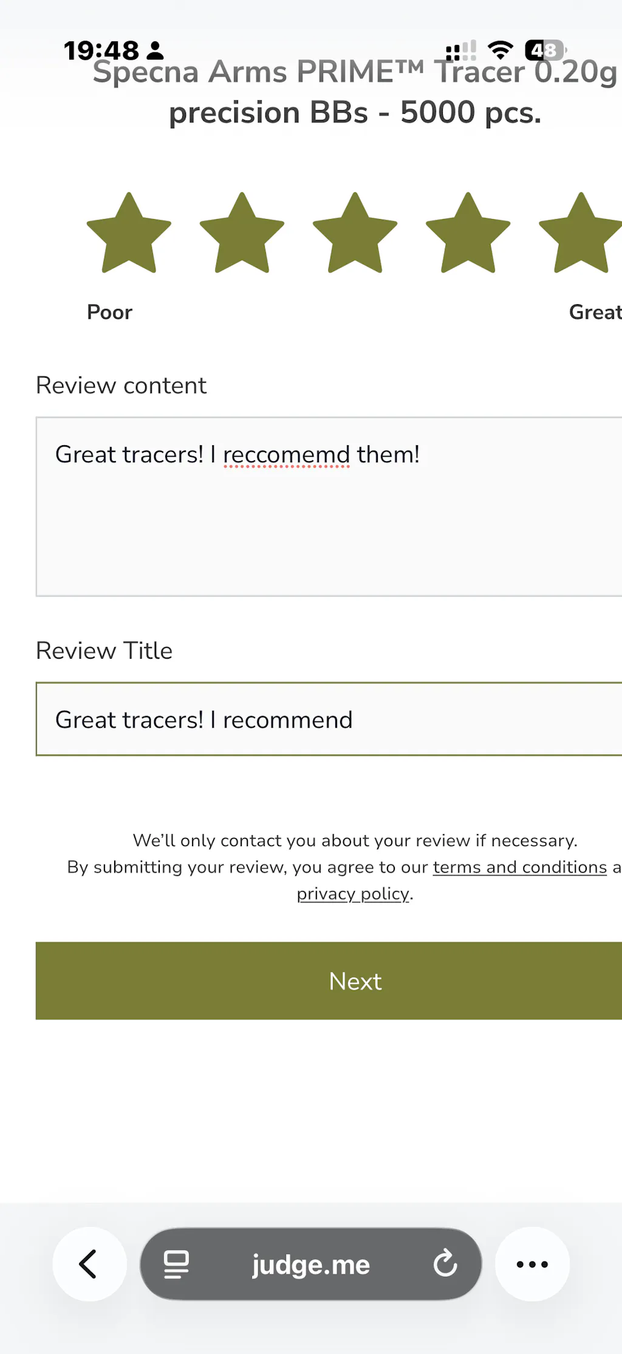Click the misspelled word reccomemd

tap(286, 455)
